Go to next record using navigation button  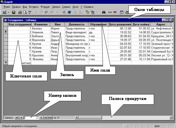coord(41,118)
